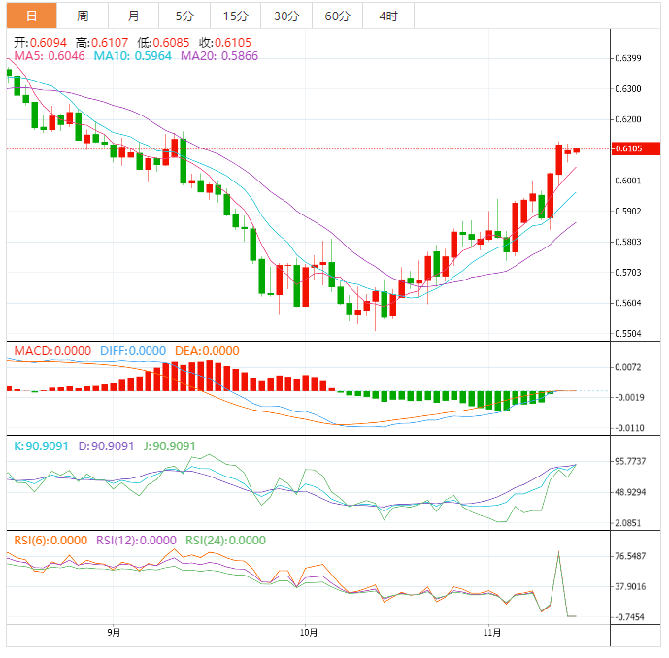
Task: Click the 开:0.6094 open price text
Action: pos(40,43)
